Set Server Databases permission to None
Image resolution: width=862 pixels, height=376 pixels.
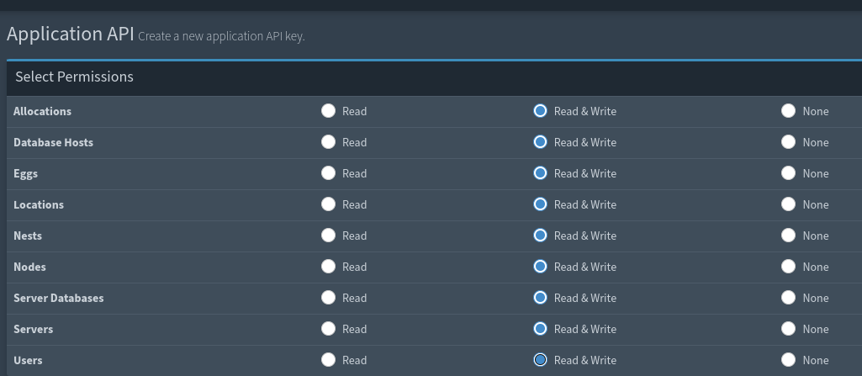[x=788, y=298]
